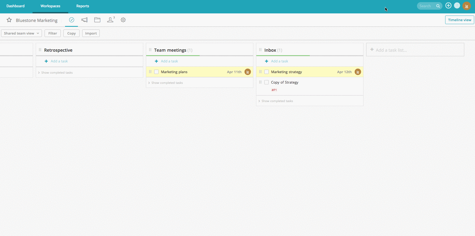
Task: Open the help question mark icon
Action: coord(457,6)
